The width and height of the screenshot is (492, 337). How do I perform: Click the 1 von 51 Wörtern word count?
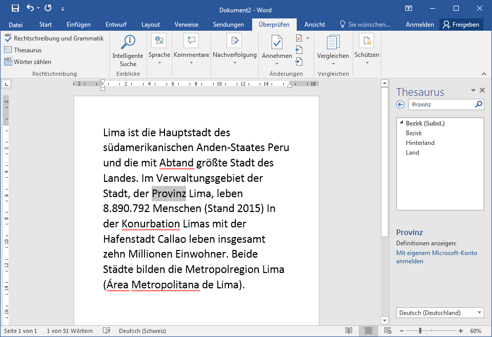point(70,331)
